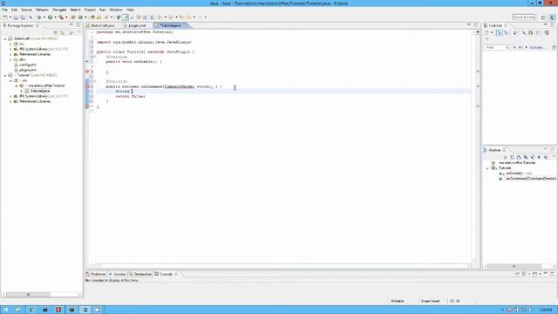Open File Explorer from the taskbar
The width and height of the screenshot is (558, 314).
18,310
